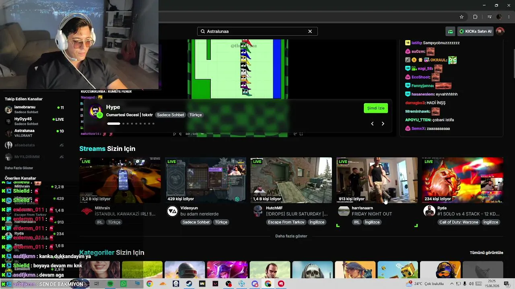
Task: Open the Kick user profile avatar menu
Action: [500, 31]
